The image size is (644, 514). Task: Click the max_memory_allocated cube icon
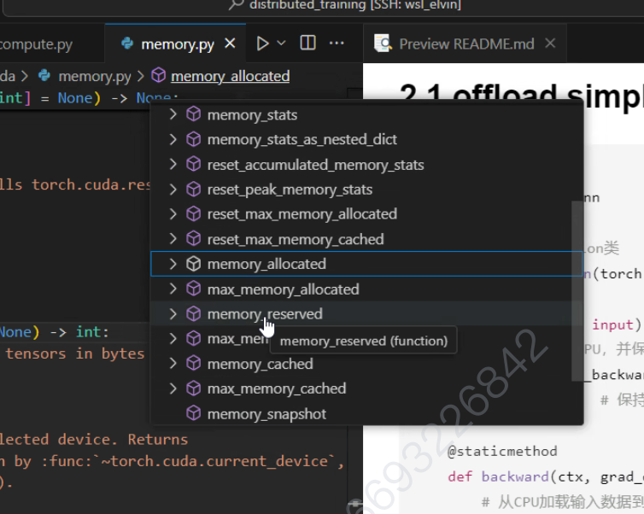point(194,289)
